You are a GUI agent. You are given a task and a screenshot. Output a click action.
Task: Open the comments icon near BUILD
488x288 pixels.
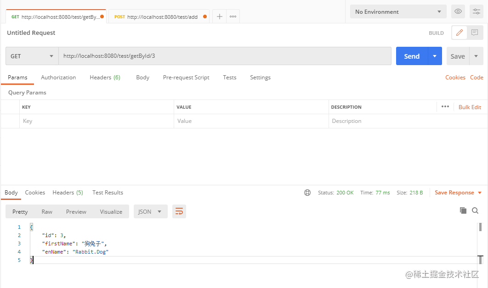(475, 33)
